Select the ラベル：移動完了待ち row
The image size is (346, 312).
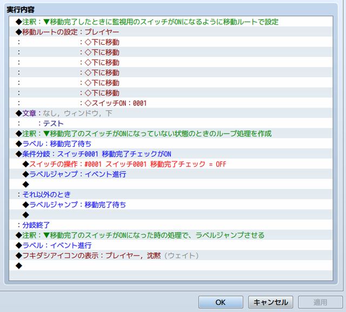[x=171, y=144]
